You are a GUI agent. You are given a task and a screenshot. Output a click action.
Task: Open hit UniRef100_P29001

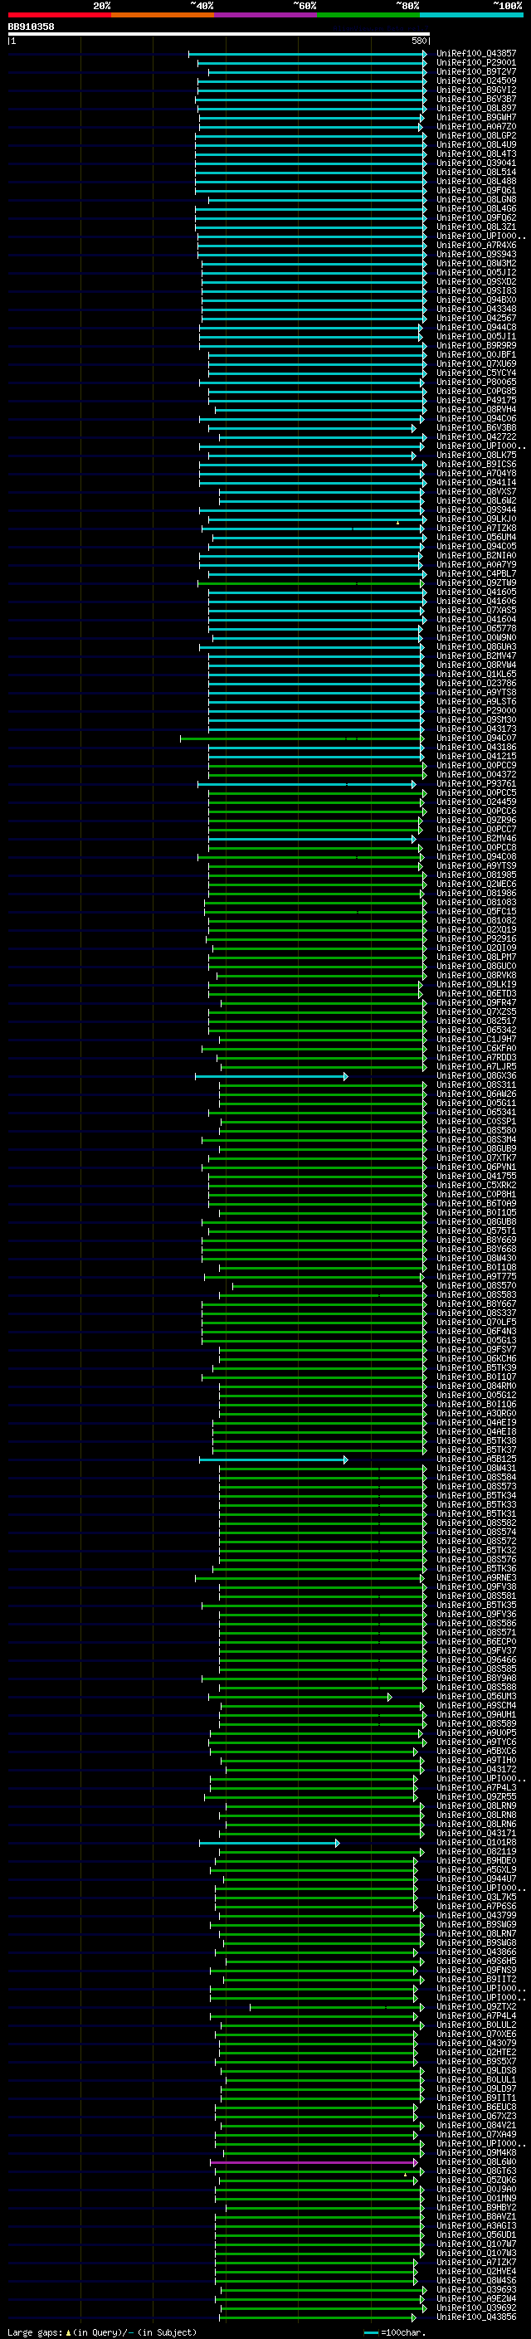[475, 63]
